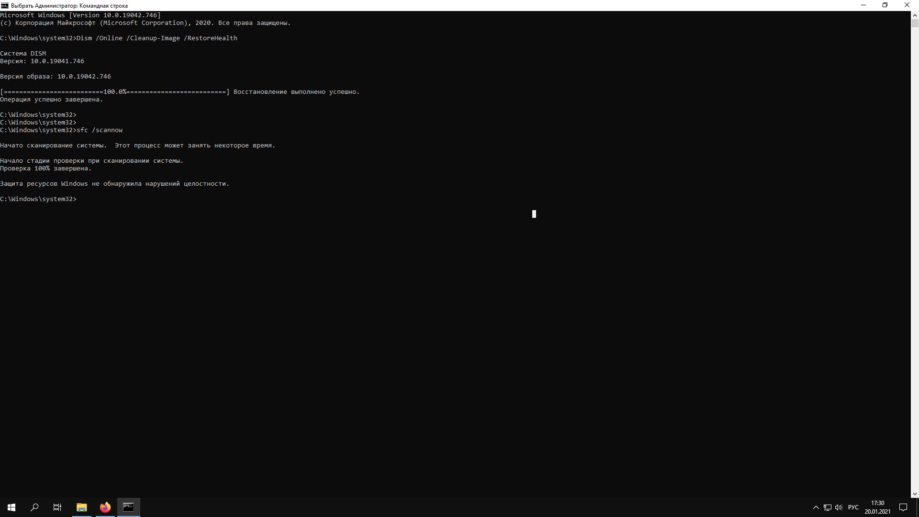The image size is (919, 517).
Task: Click the sfc /scannow command line
Action: click(x=61, y=130)
